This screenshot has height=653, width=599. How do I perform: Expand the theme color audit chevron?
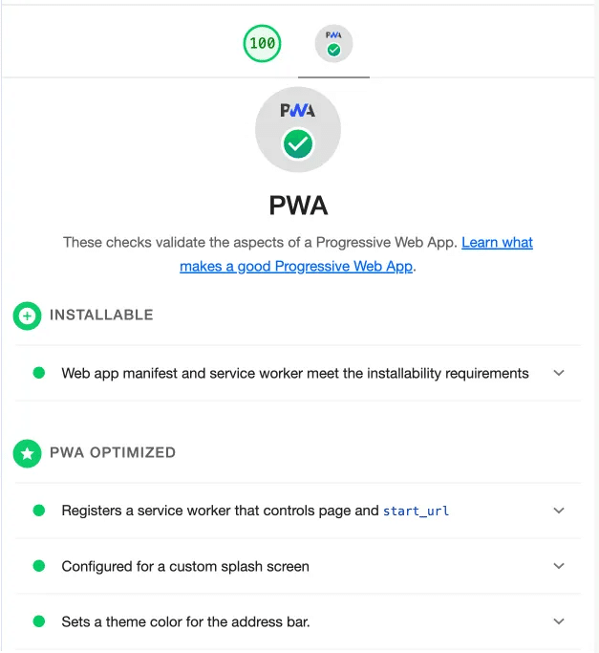tap(559, 621)
